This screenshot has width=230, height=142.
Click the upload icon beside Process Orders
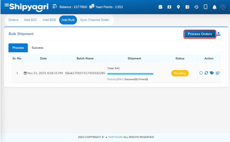[x=218, y=34]
